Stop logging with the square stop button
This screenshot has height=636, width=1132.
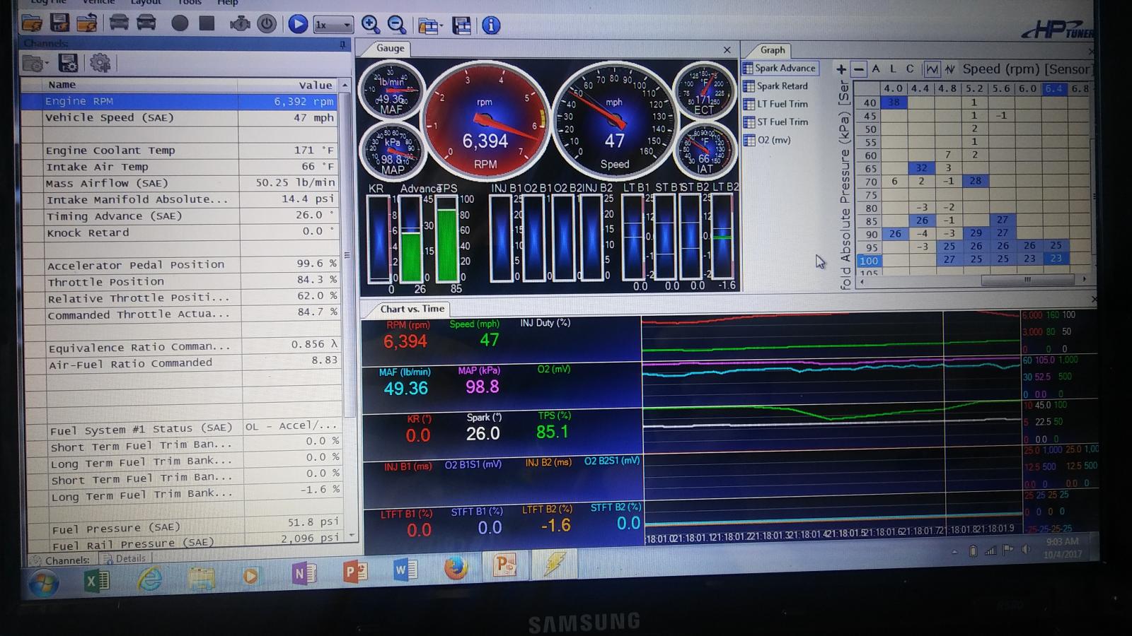(207, 23)
